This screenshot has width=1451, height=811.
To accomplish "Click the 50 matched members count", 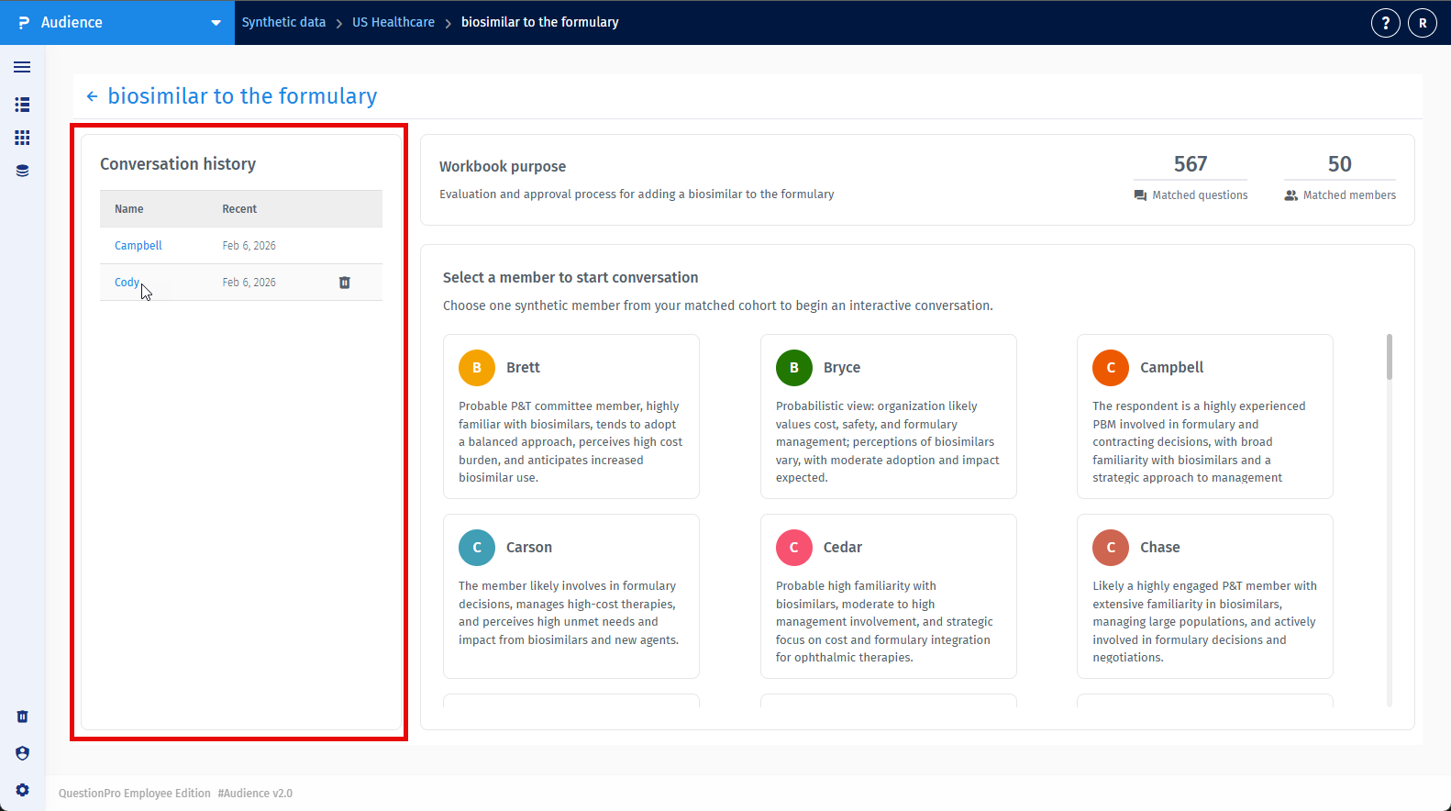I will (x=1340, y=164).
